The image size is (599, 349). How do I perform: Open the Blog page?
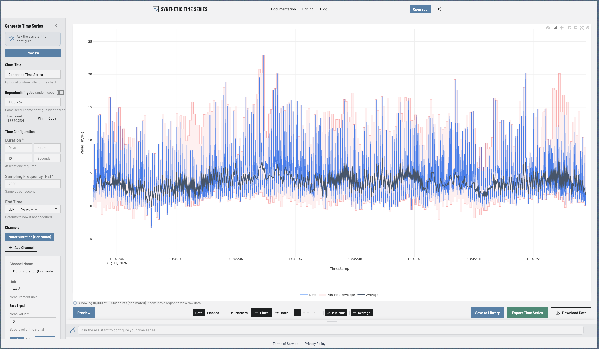(324, 9)
